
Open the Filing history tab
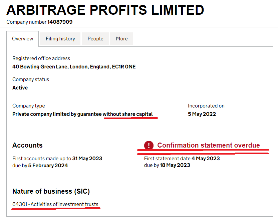pyautogui.click(x=60, y=39)
